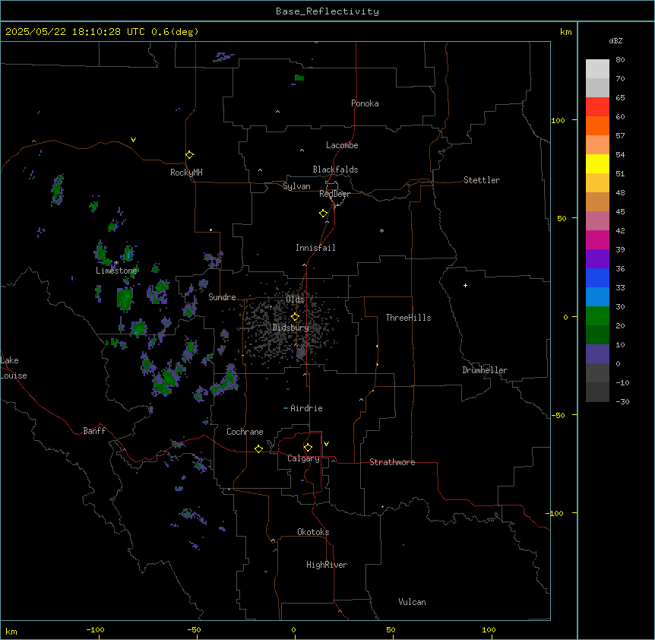Select the slate blue 0-10 dBZ swatch
The width and height of the screenshot is (655, 640).
coord(597,354)
